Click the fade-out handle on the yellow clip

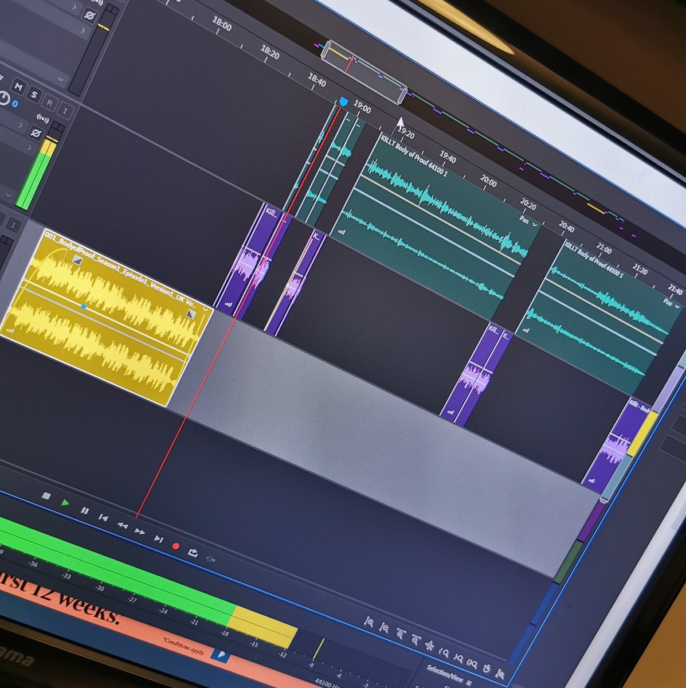tap(191, 314)
